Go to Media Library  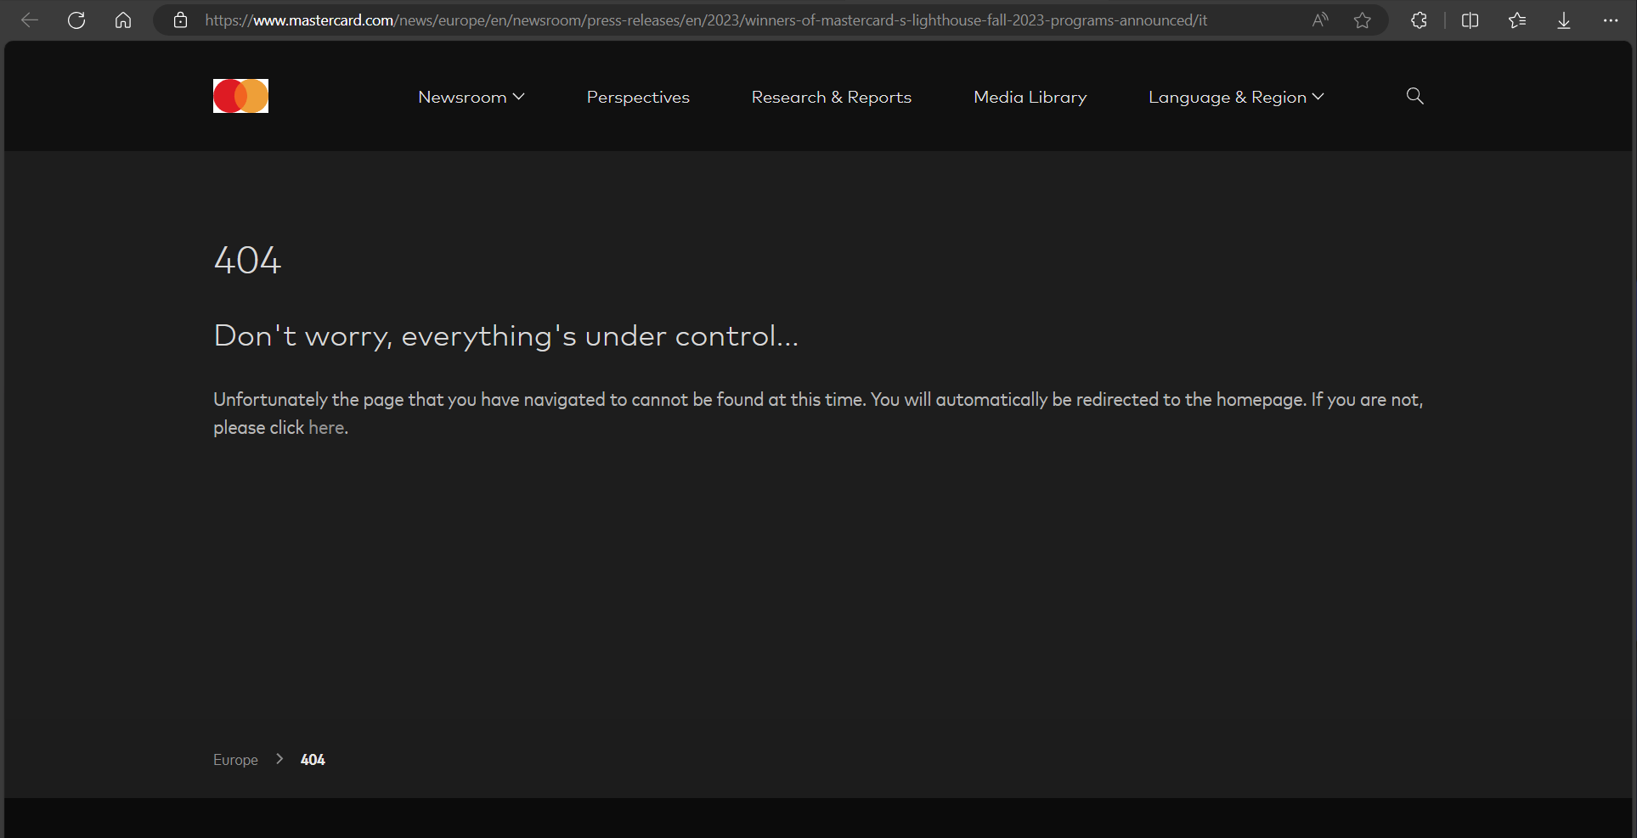(1030, 97)
